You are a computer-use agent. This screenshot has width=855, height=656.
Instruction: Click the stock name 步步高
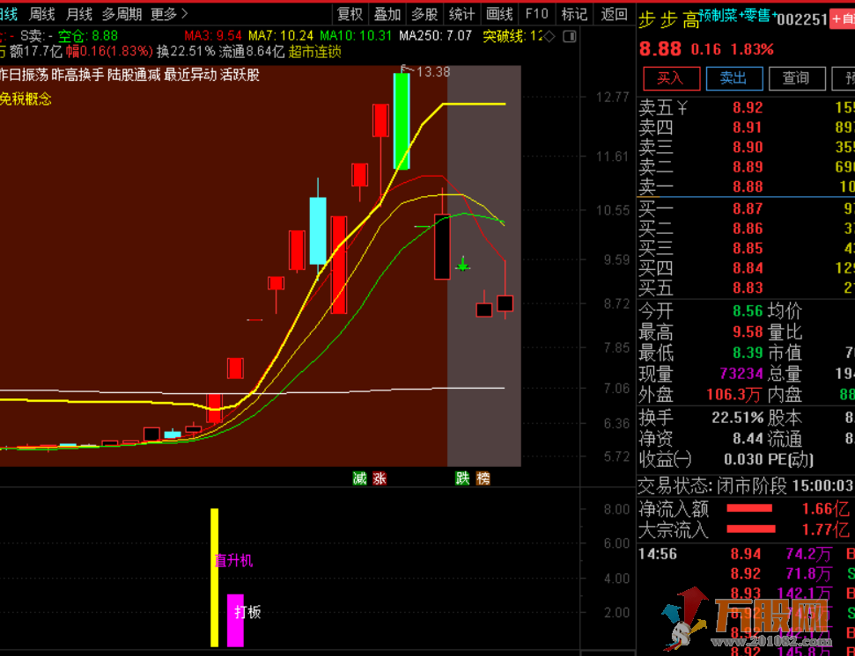point(668,21)
